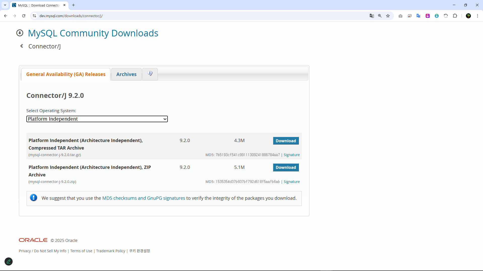Viewport: 483px width, 271px height.
Task: Open the Terms of Use link
Action: coord(81,251)
